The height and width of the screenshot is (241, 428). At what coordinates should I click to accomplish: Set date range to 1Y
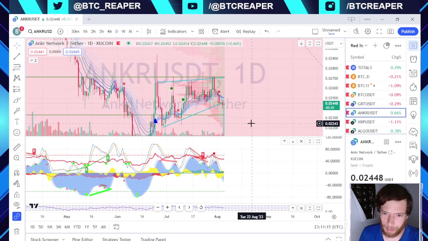(x=87, y=227)
